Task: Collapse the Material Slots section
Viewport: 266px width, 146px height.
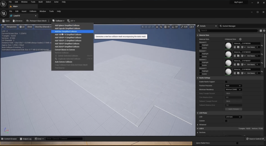Action: click(198, 35)
